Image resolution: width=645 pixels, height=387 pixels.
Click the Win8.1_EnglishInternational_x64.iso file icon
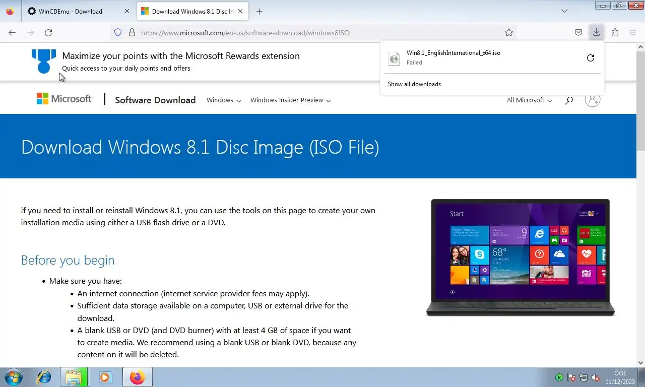(394, 58)
